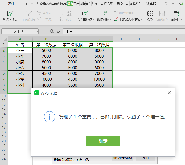This screenshot has height=165, width=185.
Task: Open the 公式 ribbon tab
Action: [64, 3]
